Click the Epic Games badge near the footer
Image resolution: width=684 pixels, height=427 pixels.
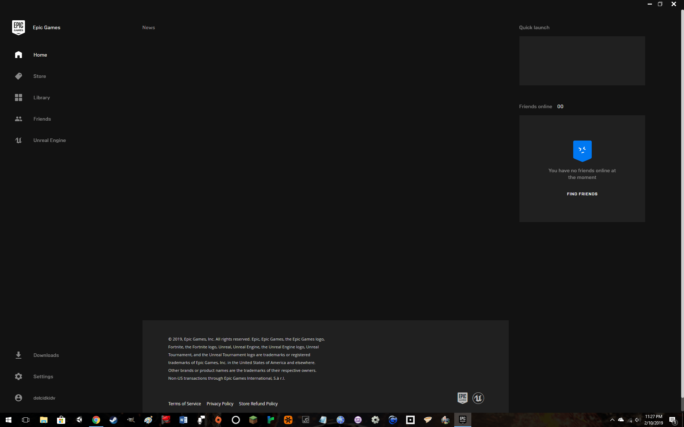[462, 398]
